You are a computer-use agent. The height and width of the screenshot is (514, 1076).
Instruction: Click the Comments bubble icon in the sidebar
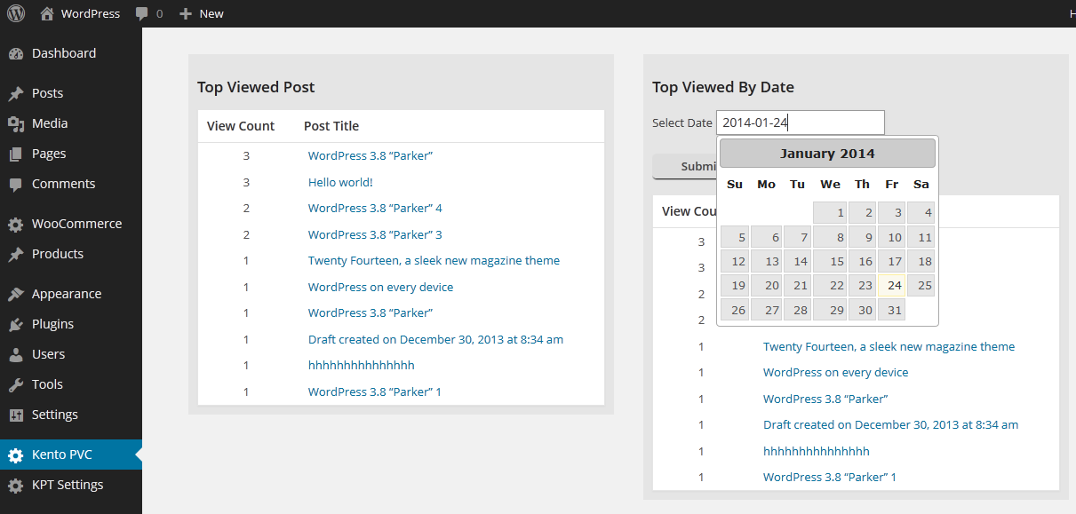point(16,185)
